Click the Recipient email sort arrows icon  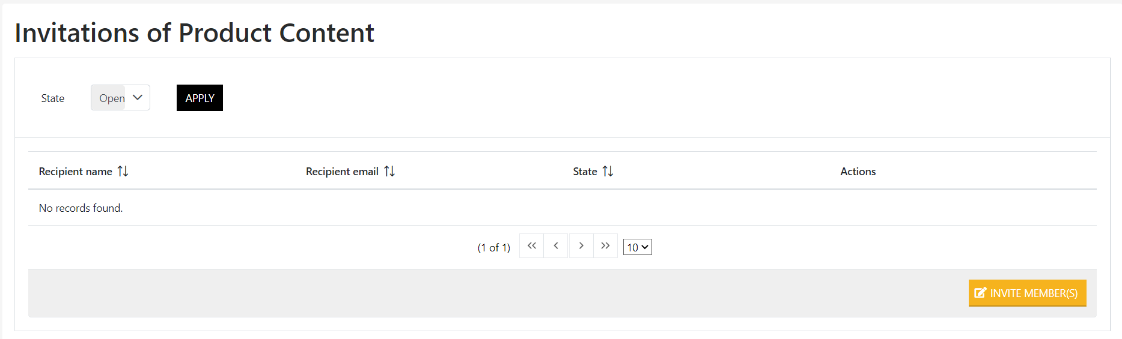tap(389, 172)
